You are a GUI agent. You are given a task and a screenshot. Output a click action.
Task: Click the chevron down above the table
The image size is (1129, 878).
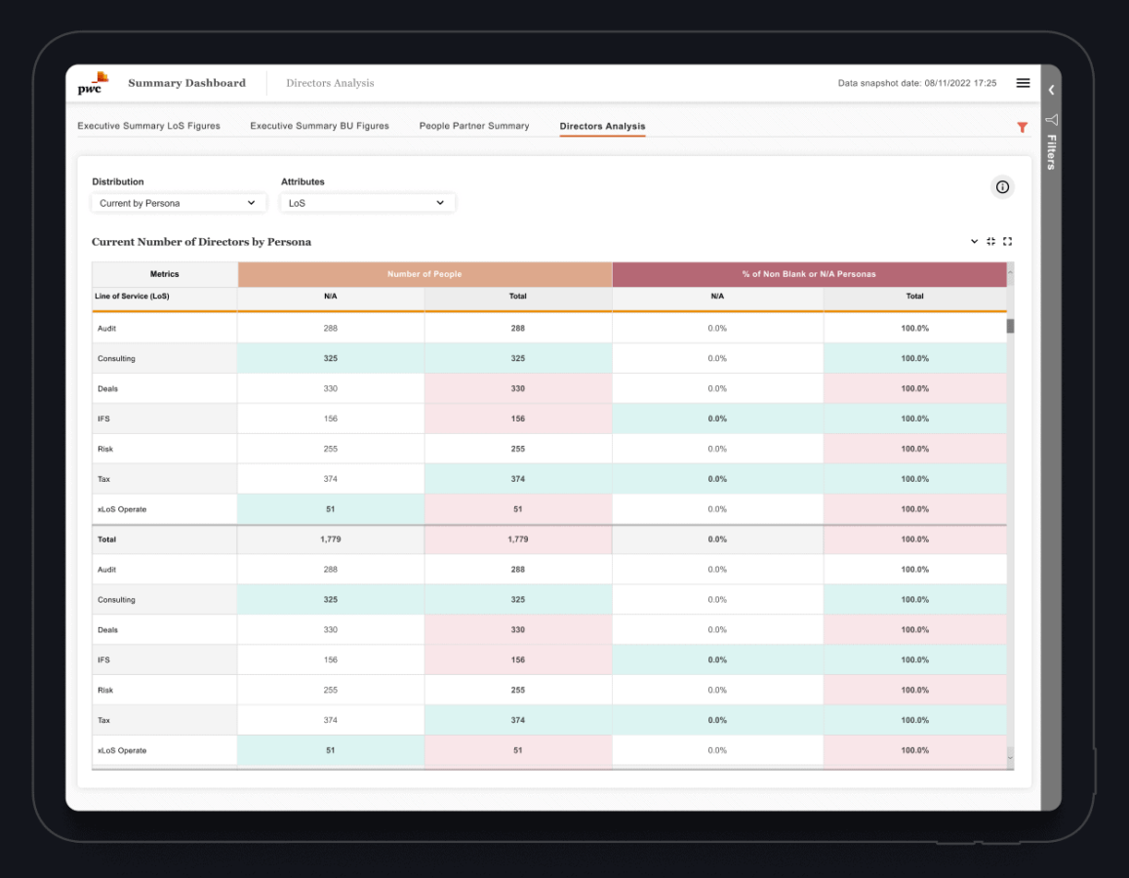(974, 242)
